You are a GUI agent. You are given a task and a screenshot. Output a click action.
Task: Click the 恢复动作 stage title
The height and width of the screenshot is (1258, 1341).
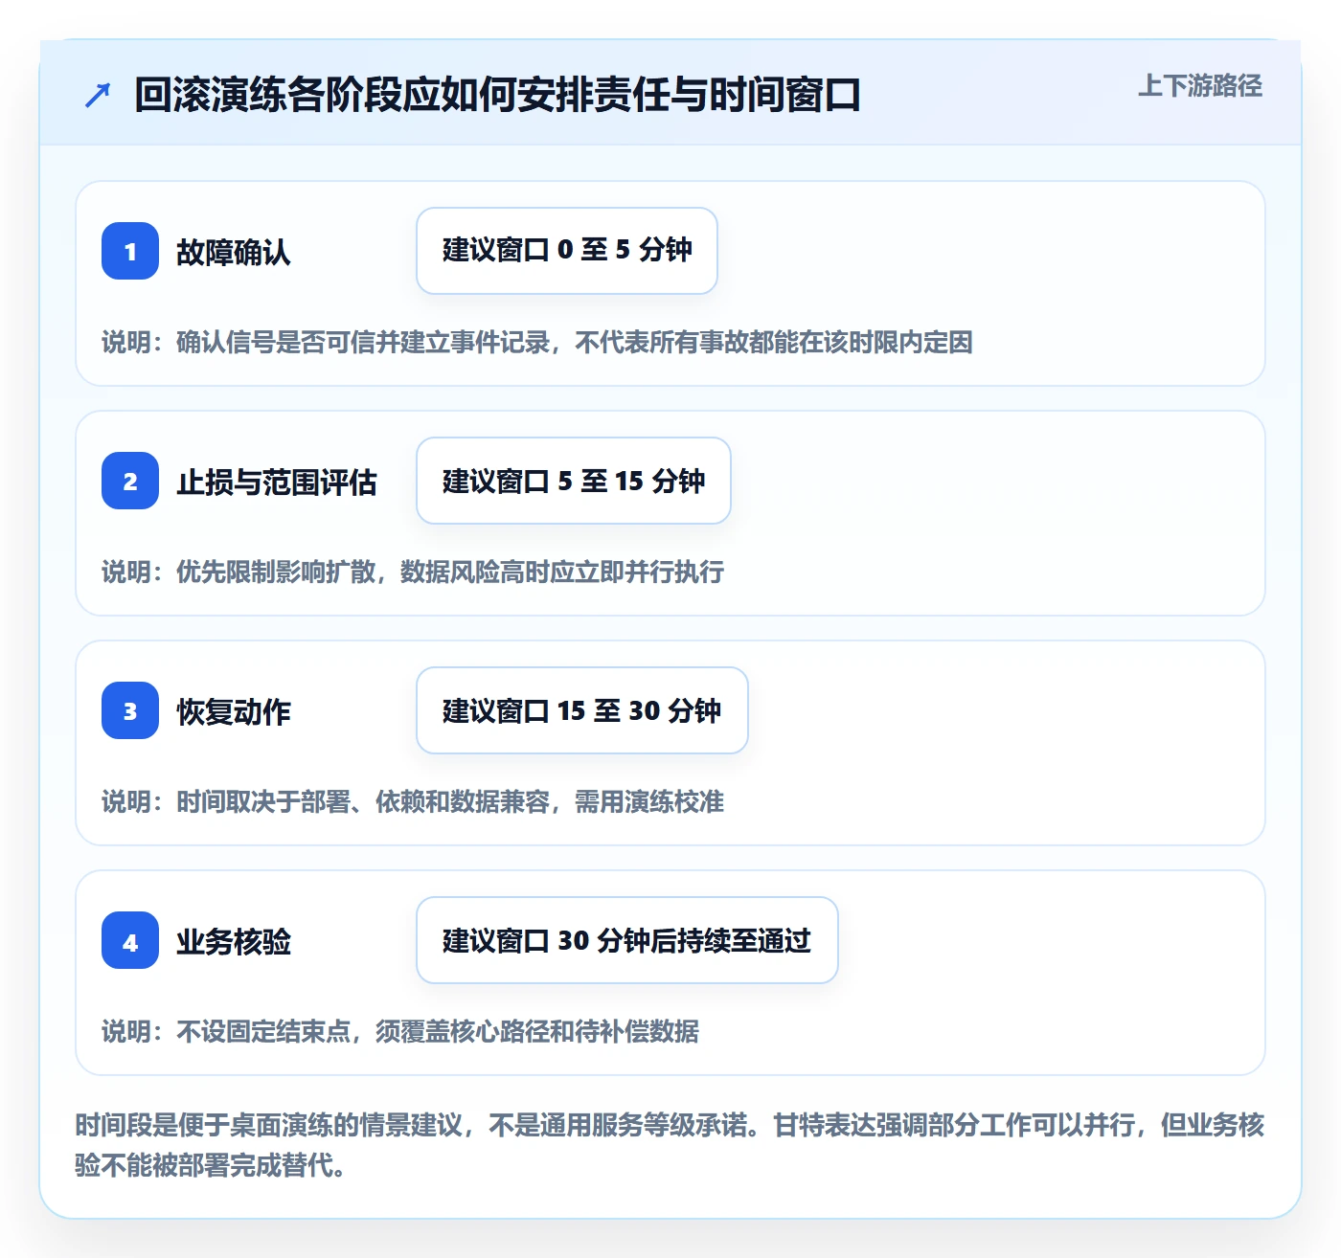coord(234,712)
